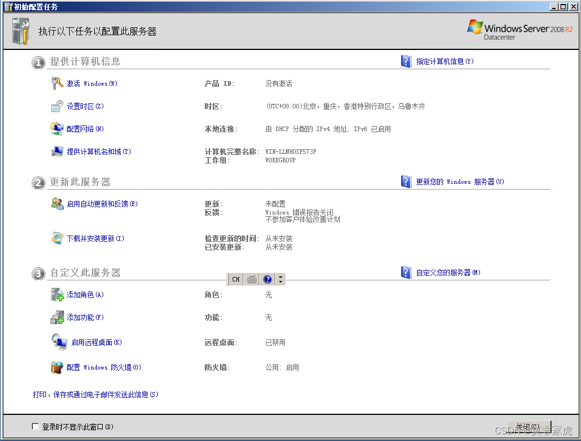Open the 启用远程桌面(K) link

tap(96, 342)
